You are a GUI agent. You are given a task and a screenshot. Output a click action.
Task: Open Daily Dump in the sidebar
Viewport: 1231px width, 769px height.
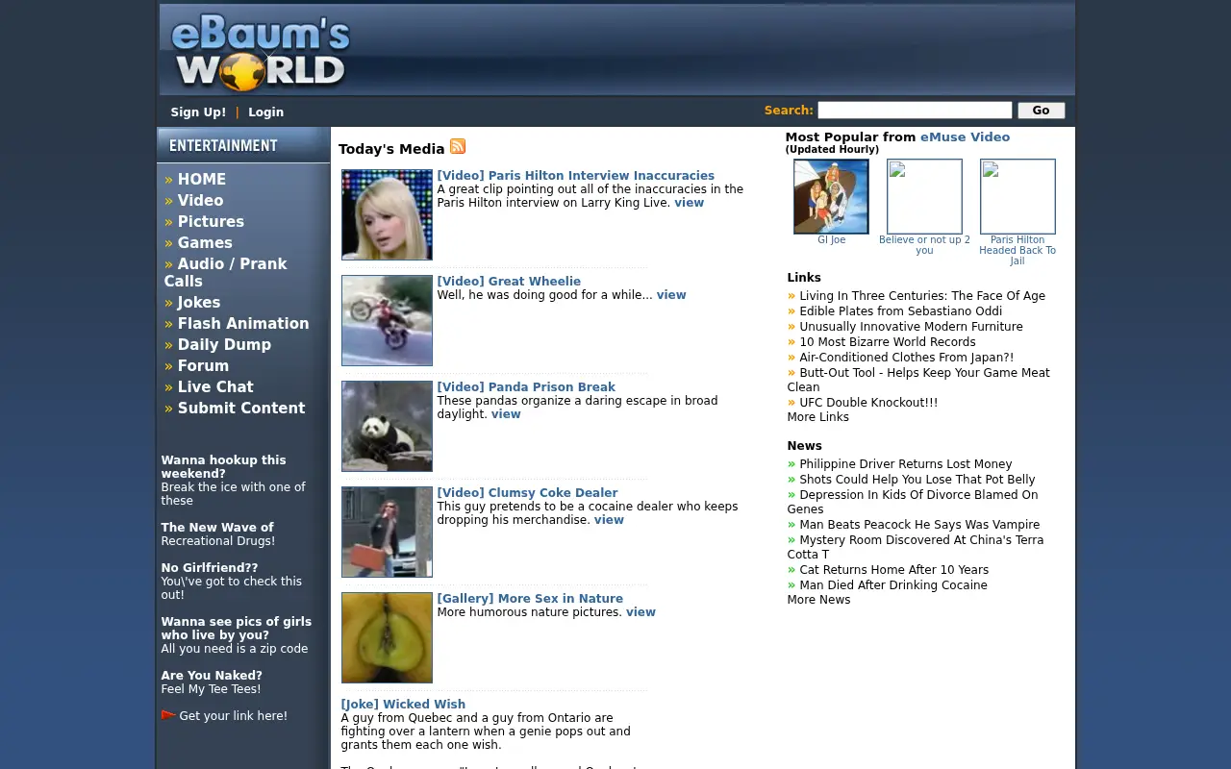tap(224, 345)
